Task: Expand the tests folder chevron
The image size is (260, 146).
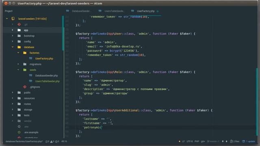Action: 13,115
